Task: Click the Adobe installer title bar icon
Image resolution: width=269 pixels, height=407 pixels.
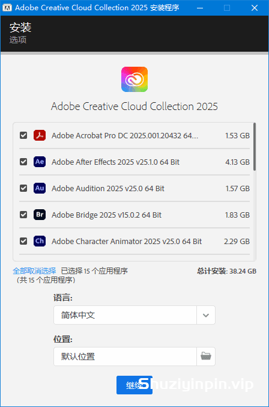Action: [x=7, y=8]
